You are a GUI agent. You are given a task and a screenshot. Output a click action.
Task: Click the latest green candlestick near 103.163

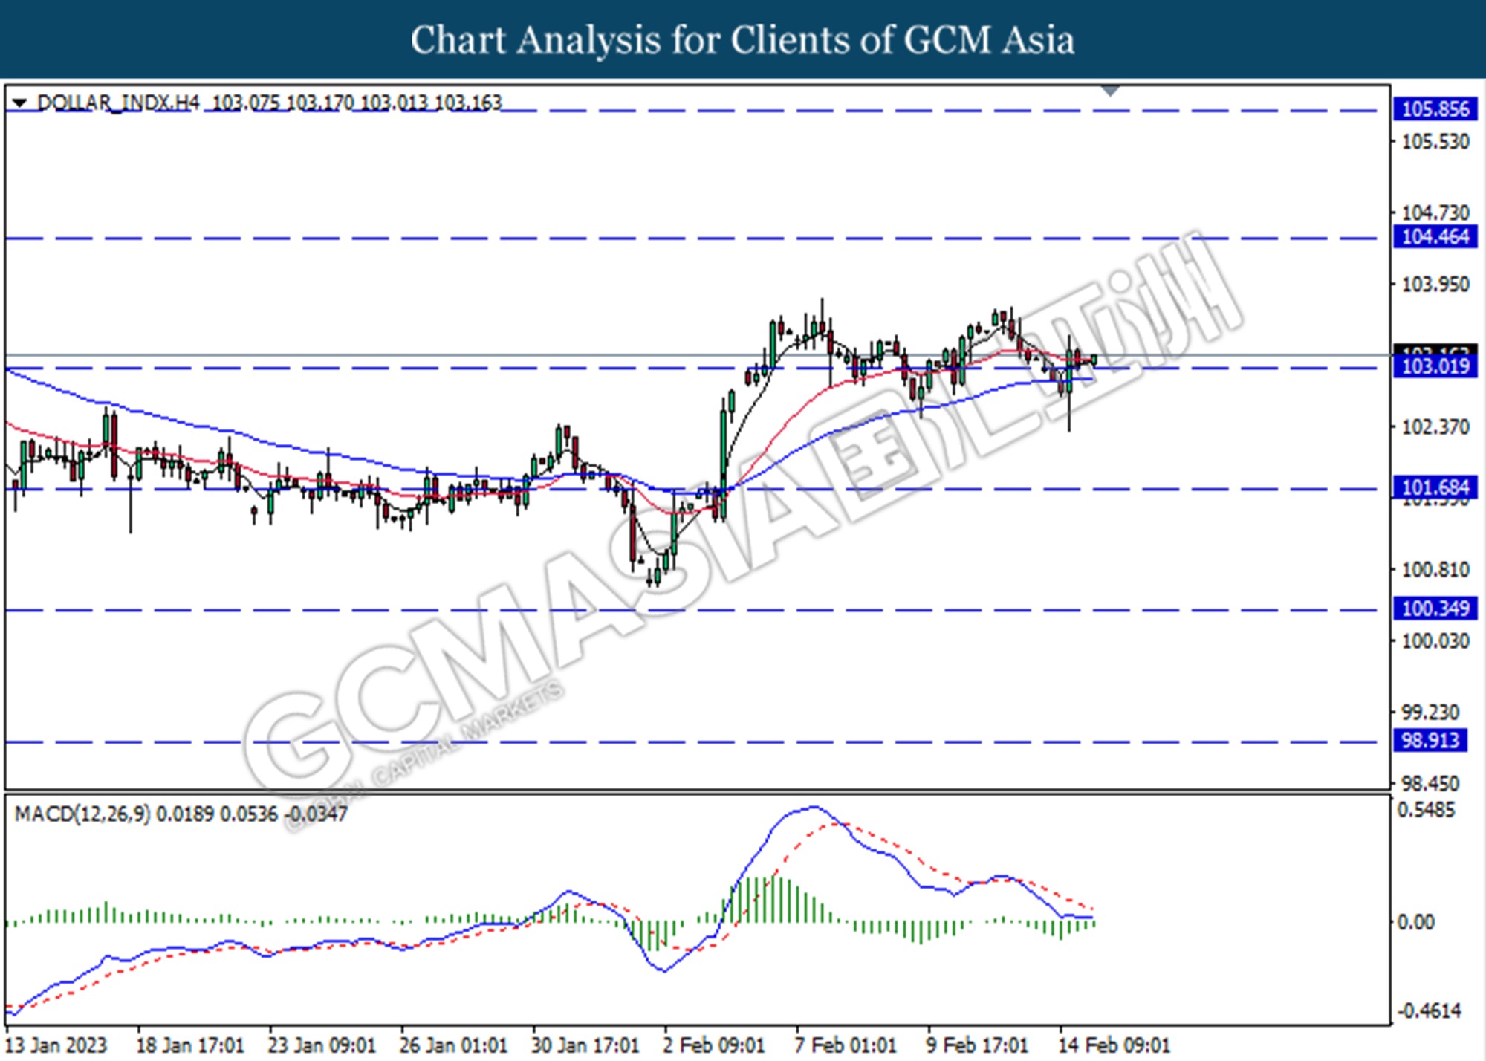(x=1094, y=360)
